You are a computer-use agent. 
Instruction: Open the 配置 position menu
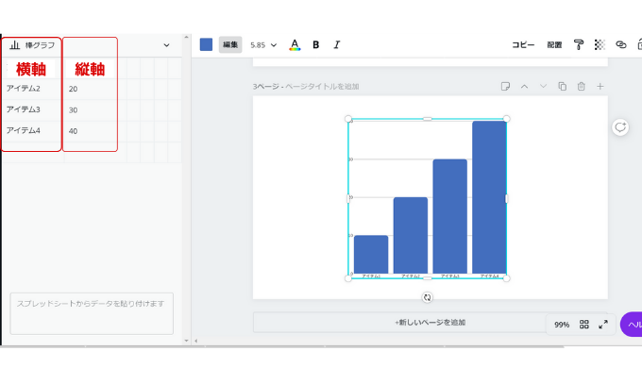pyautogui.click(x=554, y=44)
